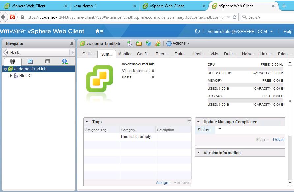
Task: Click the Assign license key icon
Action: pyautogui.click(x=158, y=43)
